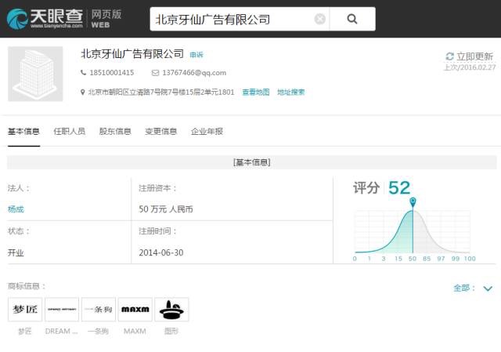501x352 pixels.
Task: Click the MAXM caption under the trademark
Action: [135, 331]
